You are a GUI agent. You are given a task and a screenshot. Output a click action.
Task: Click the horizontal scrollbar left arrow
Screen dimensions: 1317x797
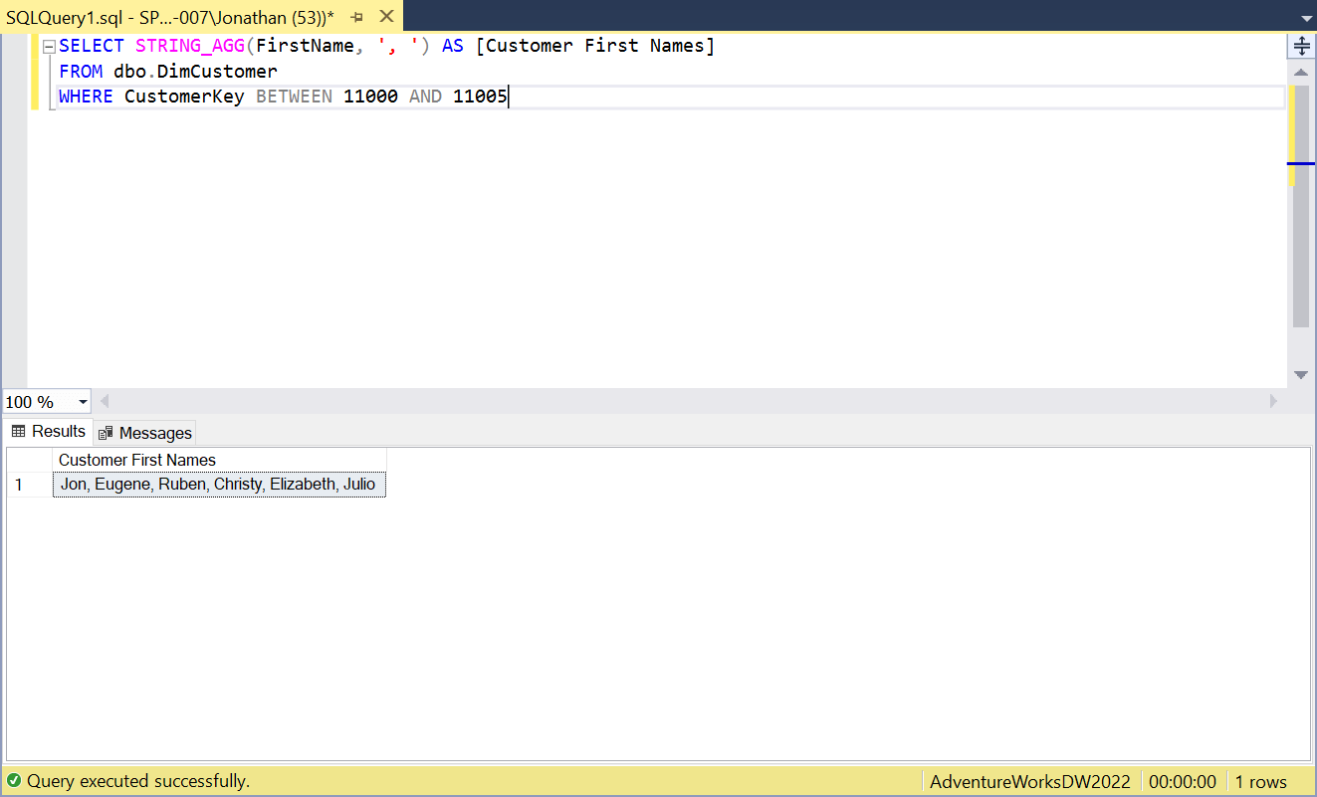click(104, 401)
